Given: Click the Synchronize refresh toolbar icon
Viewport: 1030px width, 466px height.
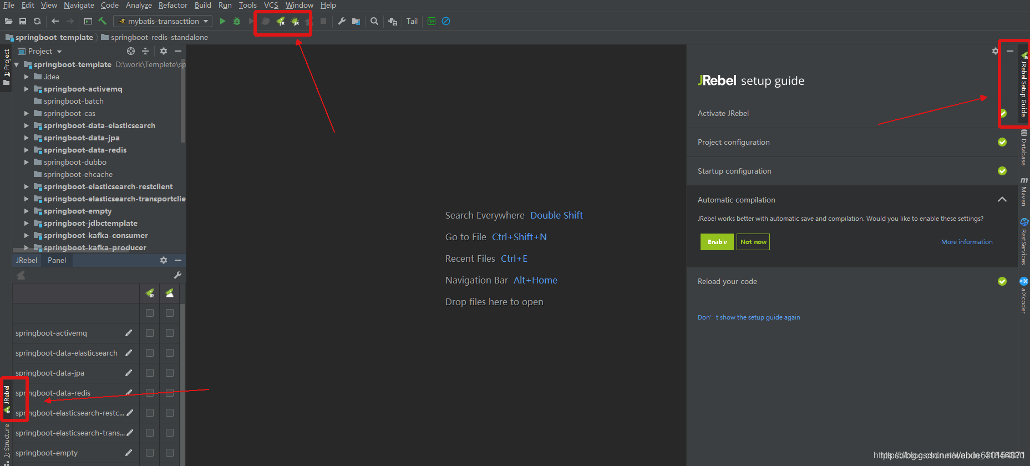Looking at the screenshot, I should point(37,21).
